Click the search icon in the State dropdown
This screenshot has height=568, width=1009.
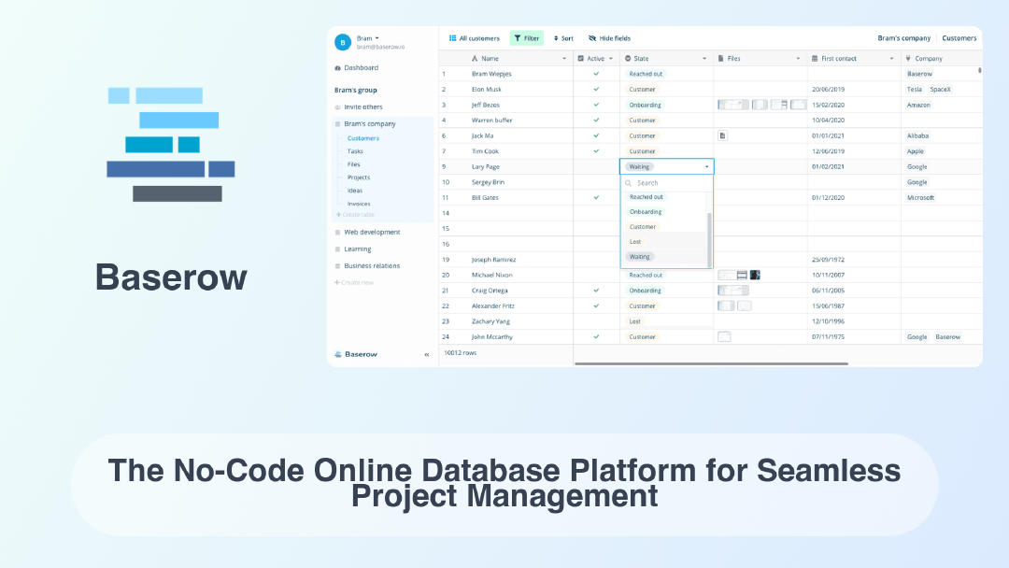pyautogui.click(x=627, y=182)
